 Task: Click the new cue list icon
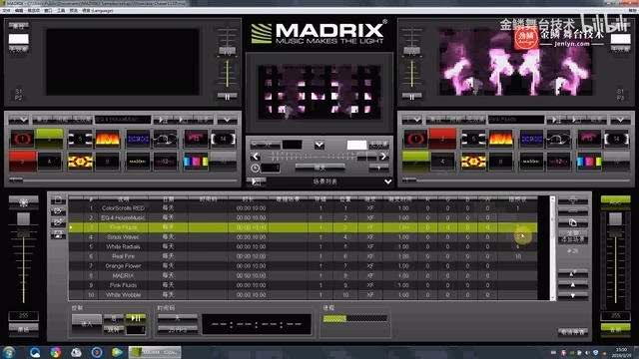pos(58,199)
